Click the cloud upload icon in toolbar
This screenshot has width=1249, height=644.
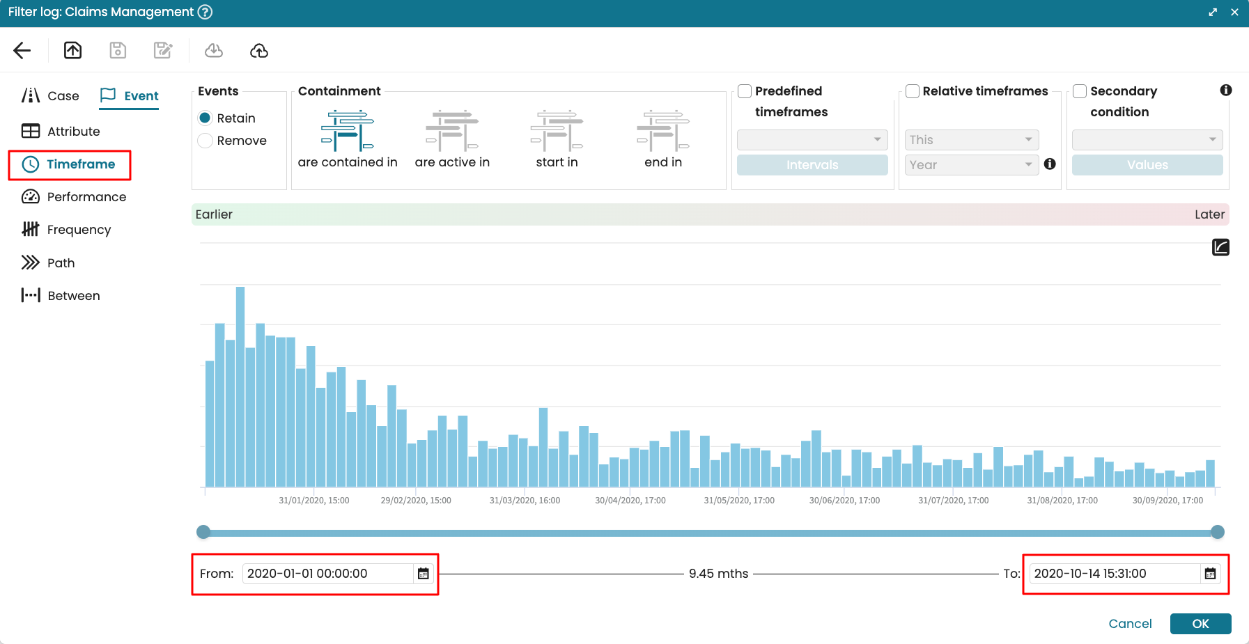pos(259,50)
